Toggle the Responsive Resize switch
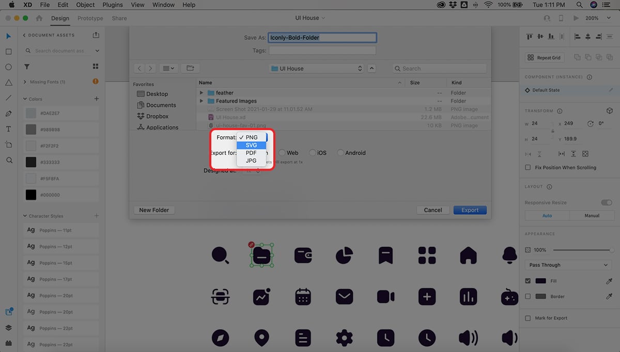The width and height of the screenshot is (620, 352). pyautogui.click(x=606, y=203)
